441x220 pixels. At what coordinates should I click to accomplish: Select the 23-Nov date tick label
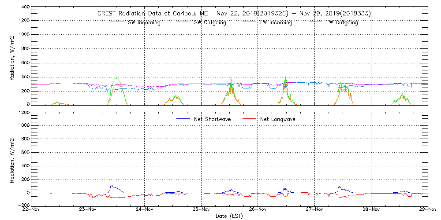pos(88,209)
